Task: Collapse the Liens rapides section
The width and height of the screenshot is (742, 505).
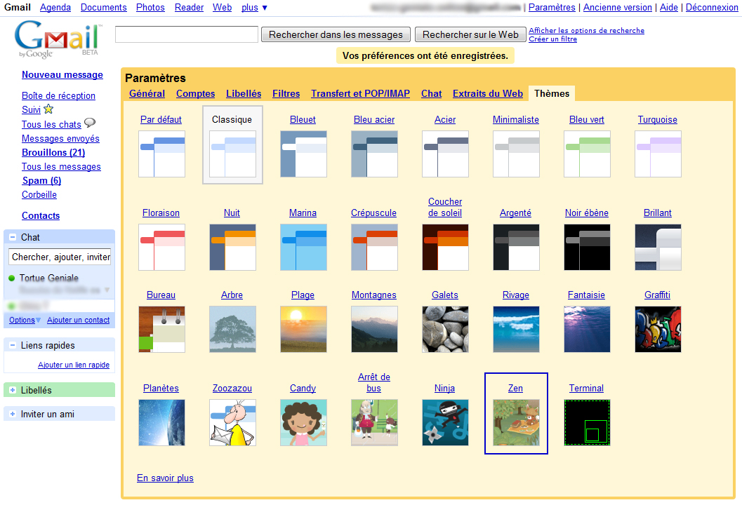Action: coord(13,346)
